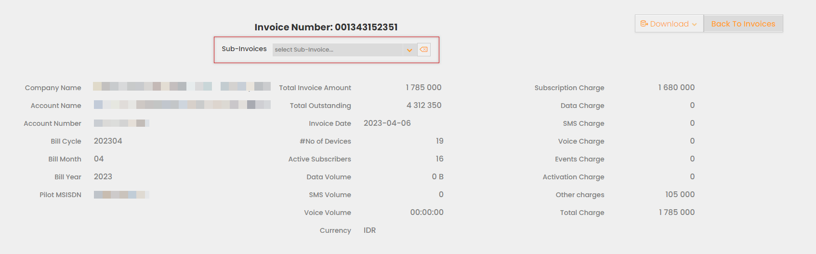Screen dimensions: 816x254
Task: Click the Active Subscribers count 16
Action: click(439, 159)
